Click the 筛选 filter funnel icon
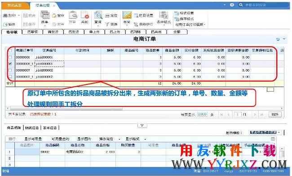Viewport: 292px width, 176px height. pos(107,24)
